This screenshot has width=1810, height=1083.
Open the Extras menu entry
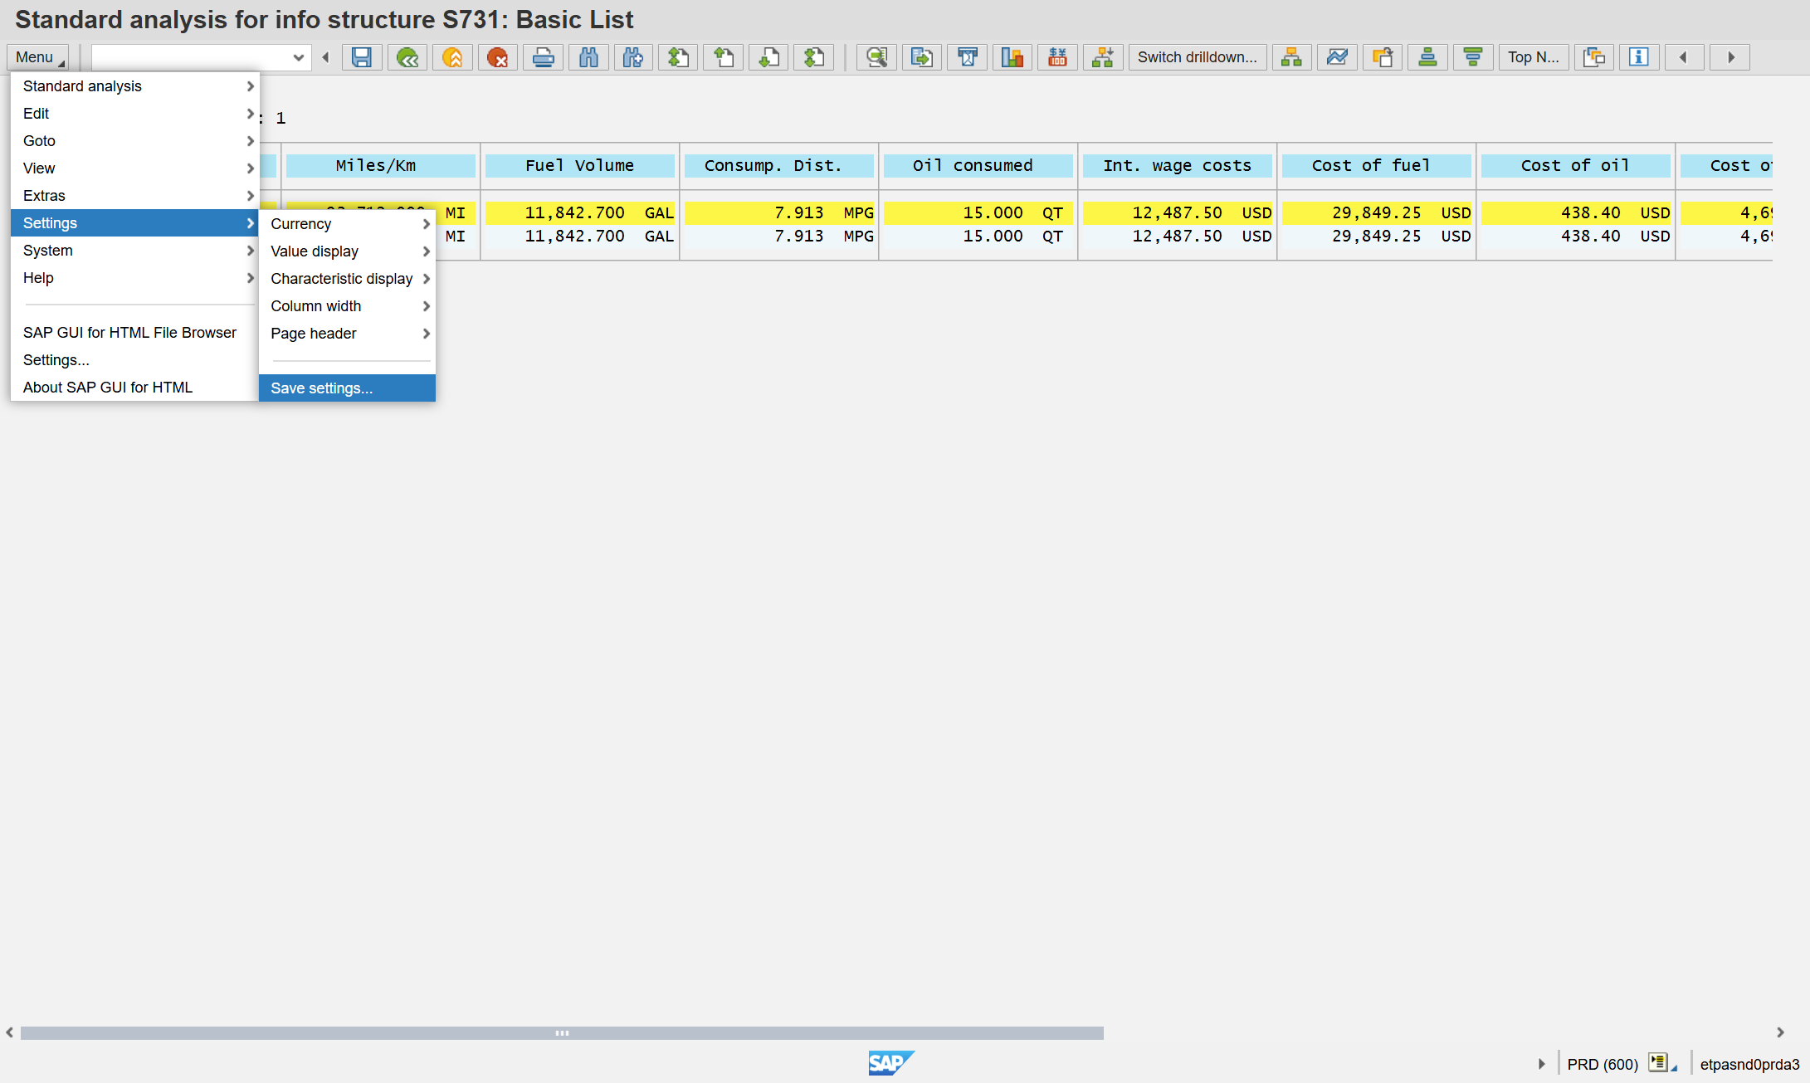(x=134, y=196)
